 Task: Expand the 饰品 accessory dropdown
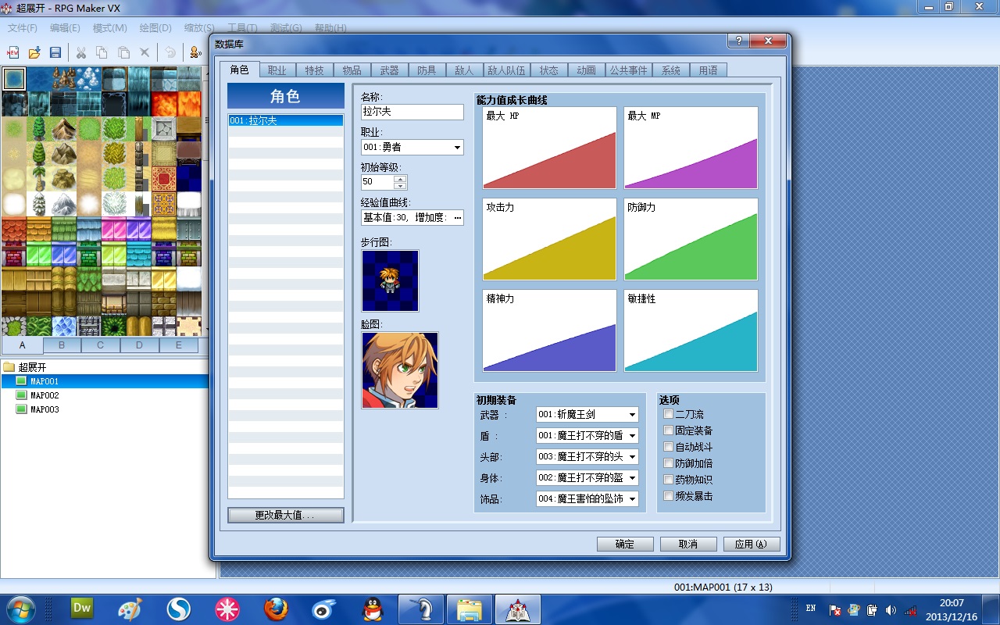(x=587, y=499)
